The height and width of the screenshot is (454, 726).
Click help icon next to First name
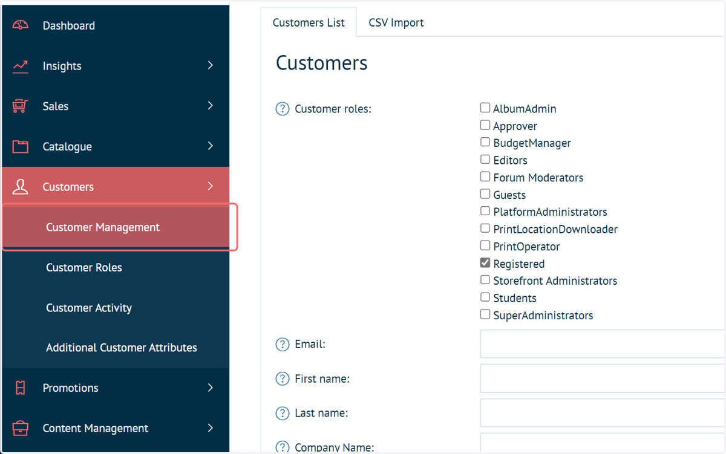point(283,378)
